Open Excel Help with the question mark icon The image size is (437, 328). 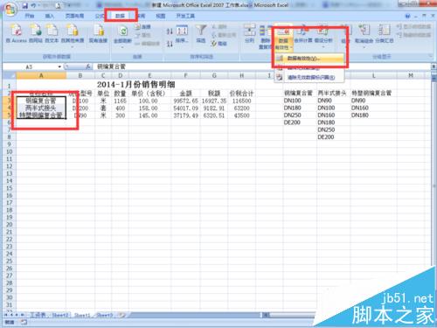tap(407, 16)
